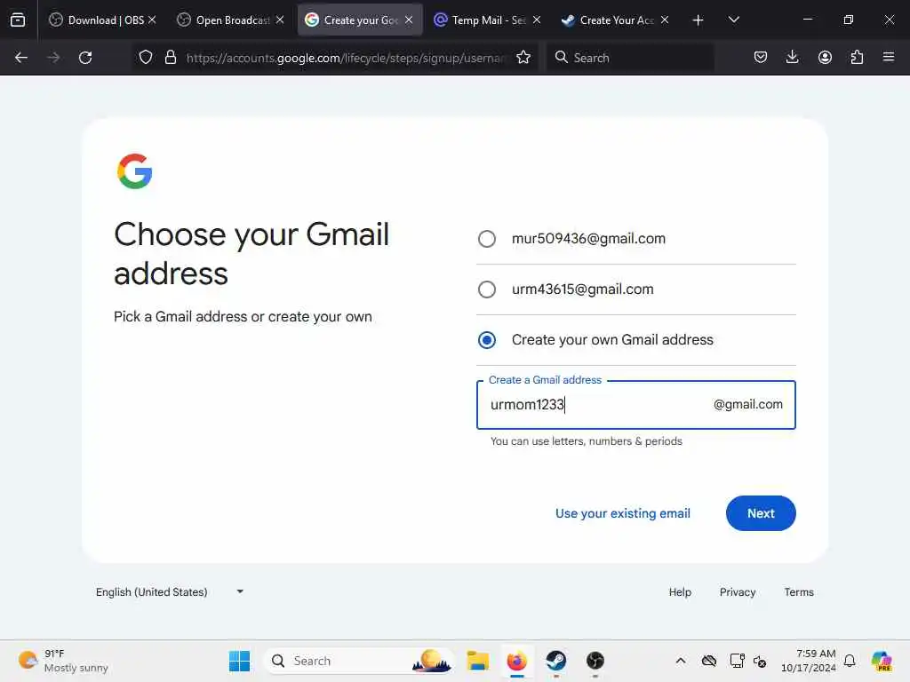Open the Firefox downloads panel
The image size is (910, 682).
(x=792, y=58)
